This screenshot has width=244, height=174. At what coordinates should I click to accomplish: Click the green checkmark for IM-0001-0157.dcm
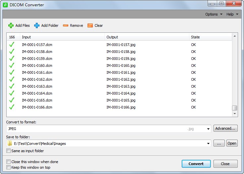(x=12, y=45)
